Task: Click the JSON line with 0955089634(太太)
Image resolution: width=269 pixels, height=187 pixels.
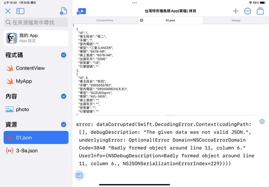Action: [x=103, y=89]
